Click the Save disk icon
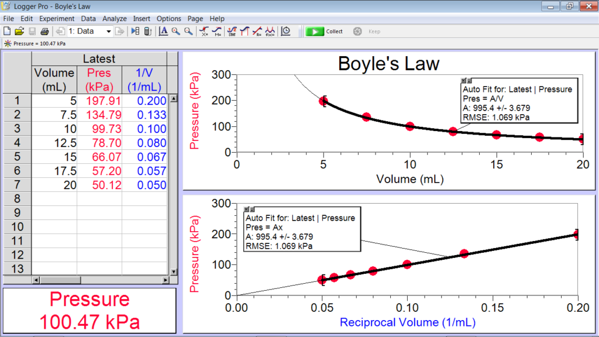 [x=32, y=32]
